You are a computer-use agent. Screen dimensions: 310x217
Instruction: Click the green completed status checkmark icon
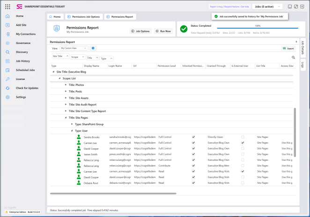coord(184,29)
